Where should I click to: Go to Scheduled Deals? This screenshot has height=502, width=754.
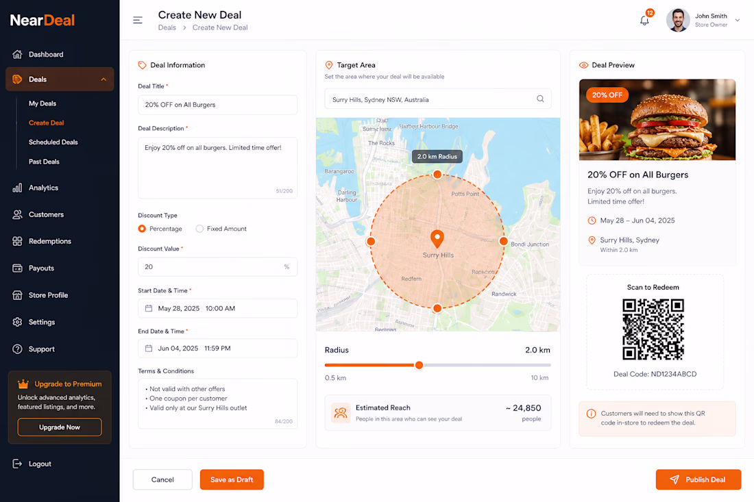point(53,142)
